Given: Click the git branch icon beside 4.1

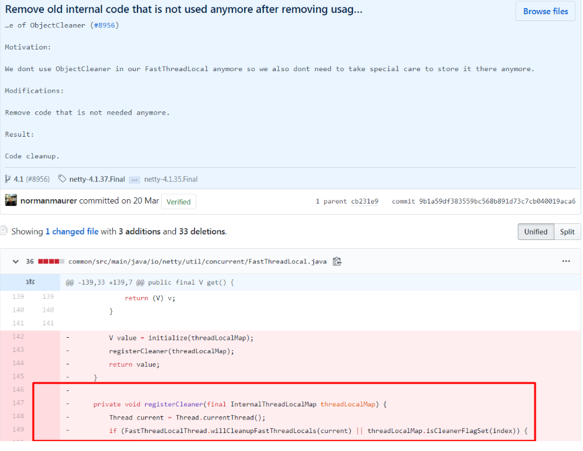Looking at the screenshot, I should click(8, 179).
